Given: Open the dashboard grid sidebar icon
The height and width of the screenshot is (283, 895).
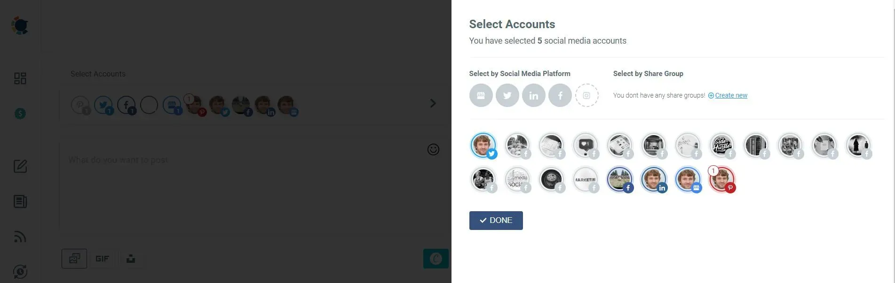Looking at the screenshot, I should (20, 78).
